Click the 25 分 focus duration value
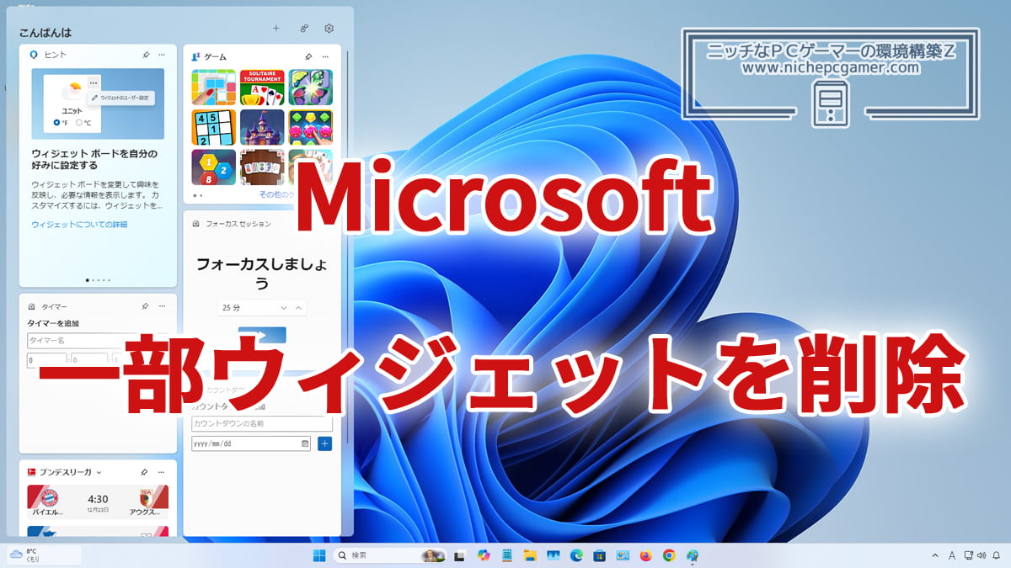 (232, 308)
